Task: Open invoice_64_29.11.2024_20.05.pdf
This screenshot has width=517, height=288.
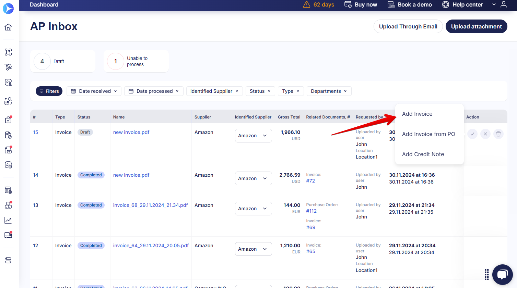Action: tap(151, 246)
